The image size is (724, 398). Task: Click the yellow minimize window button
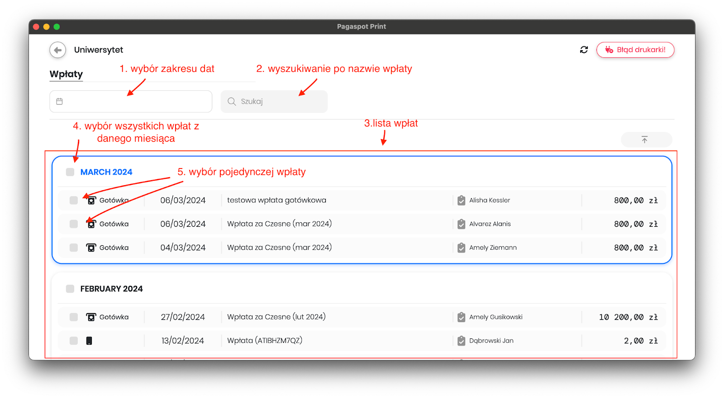click(x=46, y=27)
